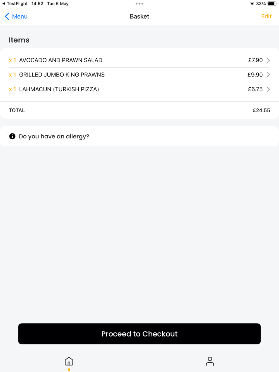
Task: Tap the back chevron beside Menu
Action: coord(7,16)
